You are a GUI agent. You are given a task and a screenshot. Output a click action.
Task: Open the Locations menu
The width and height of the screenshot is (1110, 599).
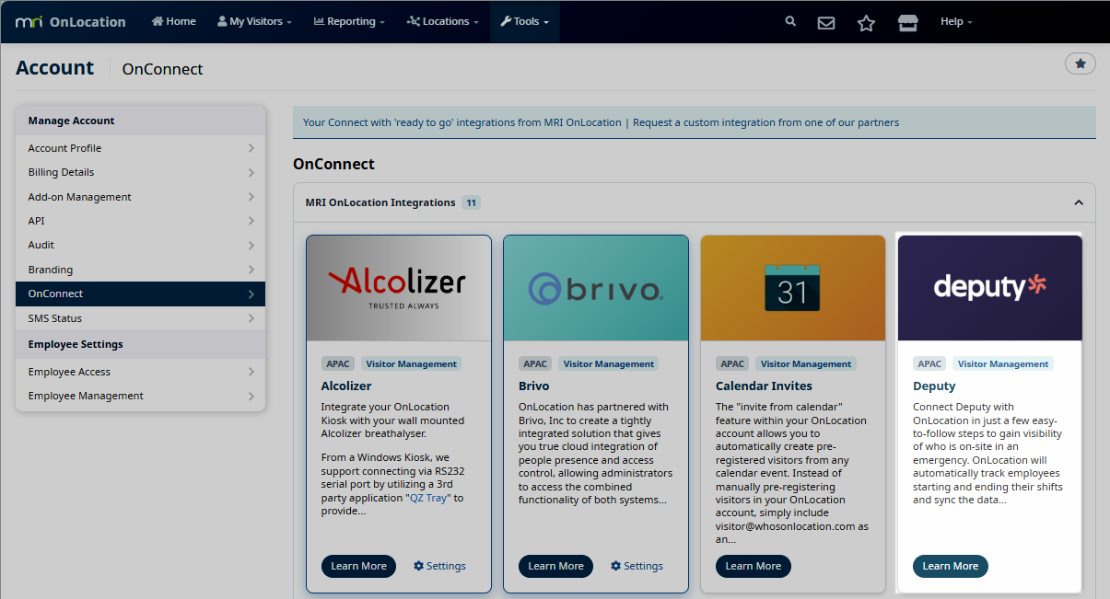point(442,21)
